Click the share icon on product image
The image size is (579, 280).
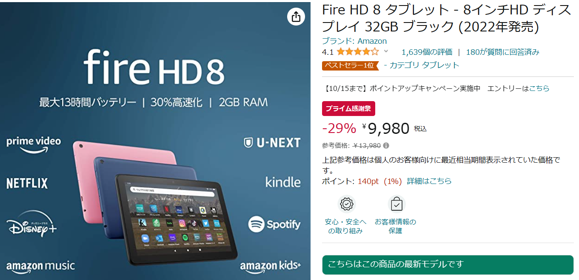click(296, 17)
